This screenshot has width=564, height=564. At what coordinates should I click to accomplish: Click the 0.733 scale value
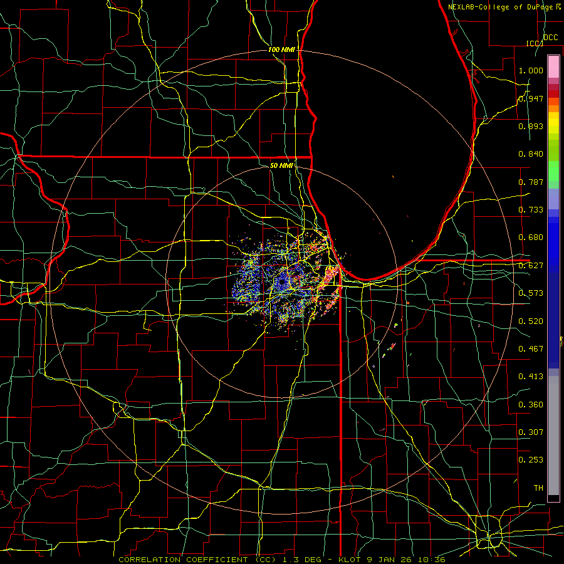531,209
